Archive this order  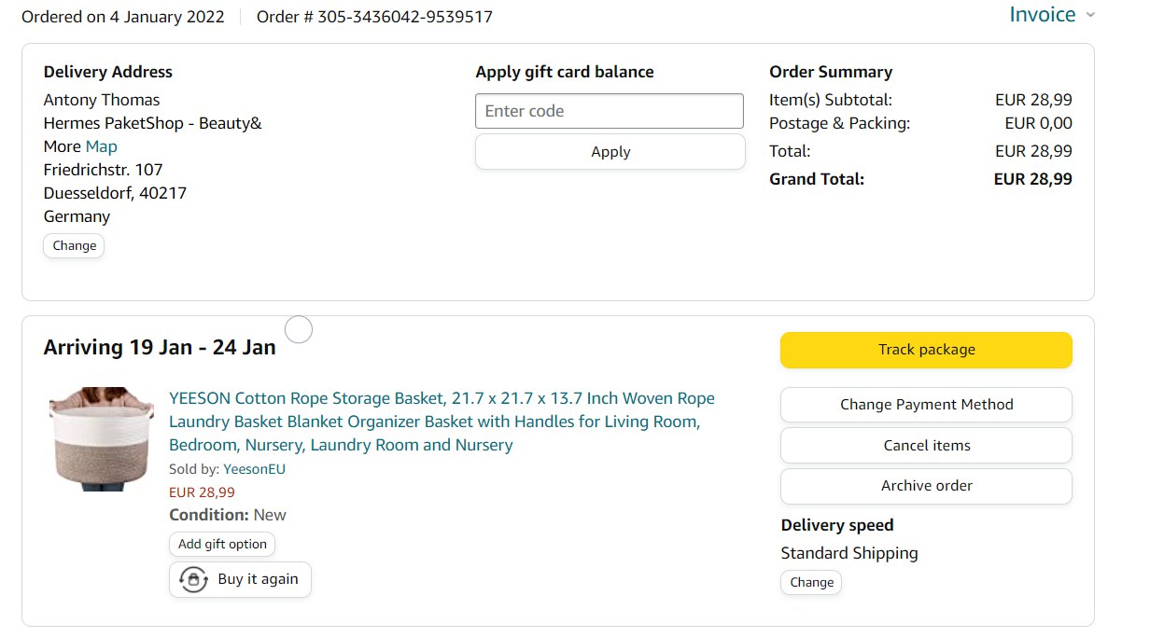926,486
